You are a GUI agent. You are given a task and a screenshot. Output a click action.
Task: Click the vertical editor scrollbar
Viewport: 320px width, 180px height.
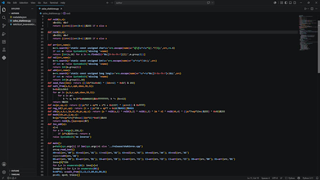coord(319,46)
